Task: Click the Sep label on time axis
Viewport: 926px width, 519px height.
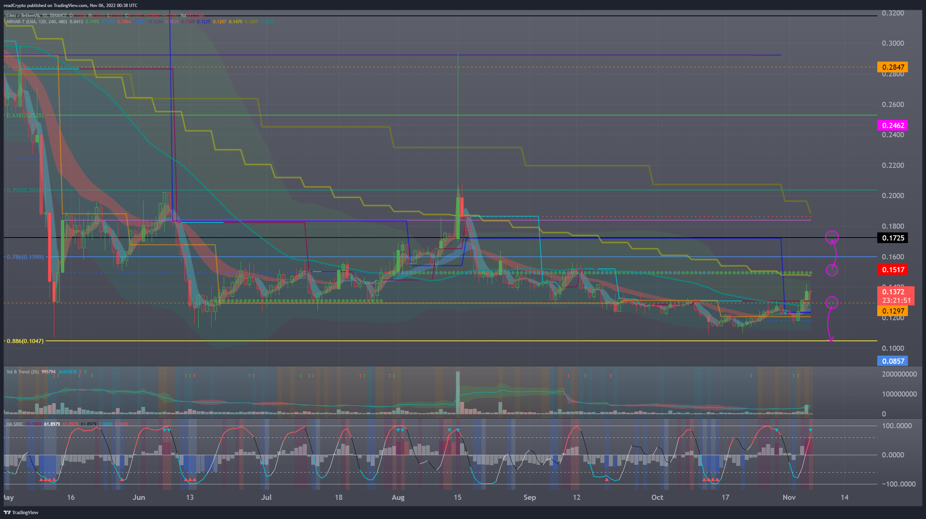Action: 529,497
